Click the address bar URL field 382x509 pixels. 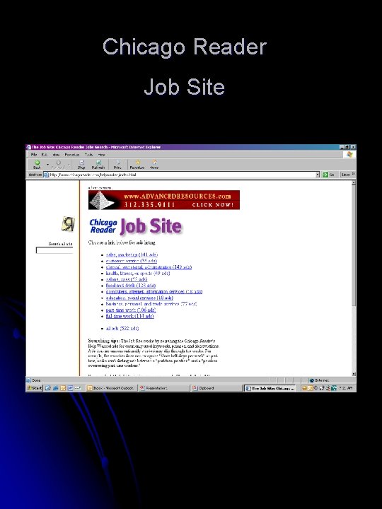pos(182,175)
